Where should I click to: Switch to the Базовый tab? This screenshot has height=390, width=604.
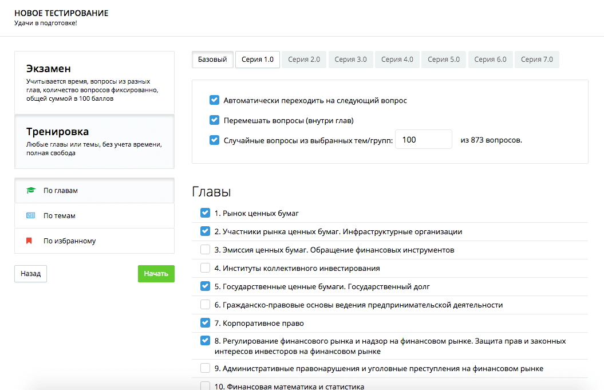212,60
